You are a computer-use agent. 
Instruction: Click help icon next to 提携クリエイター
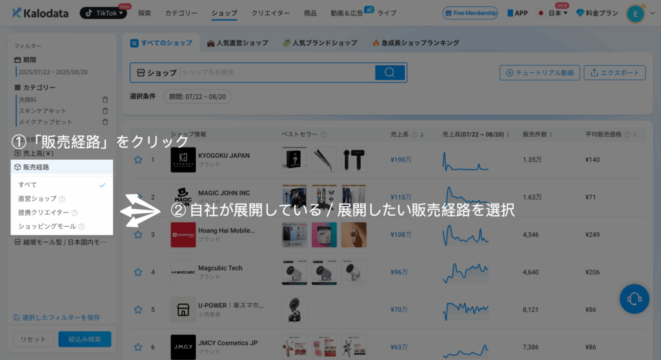(75, 213)
